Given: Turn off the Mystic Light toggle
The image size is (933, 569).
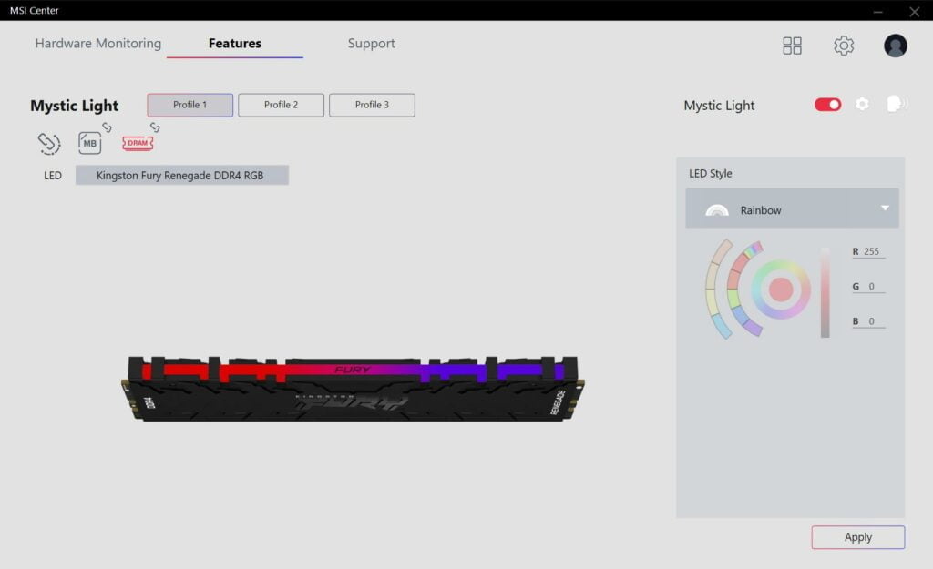Looking at the screenshot, I should coord(827,105).
